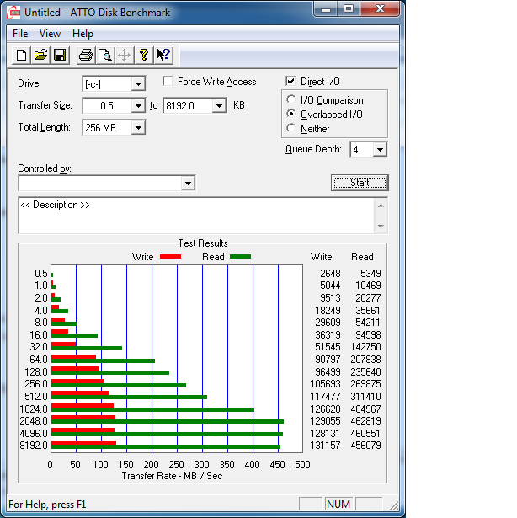
Task: Open the File menu
Action: click(20, 34)
